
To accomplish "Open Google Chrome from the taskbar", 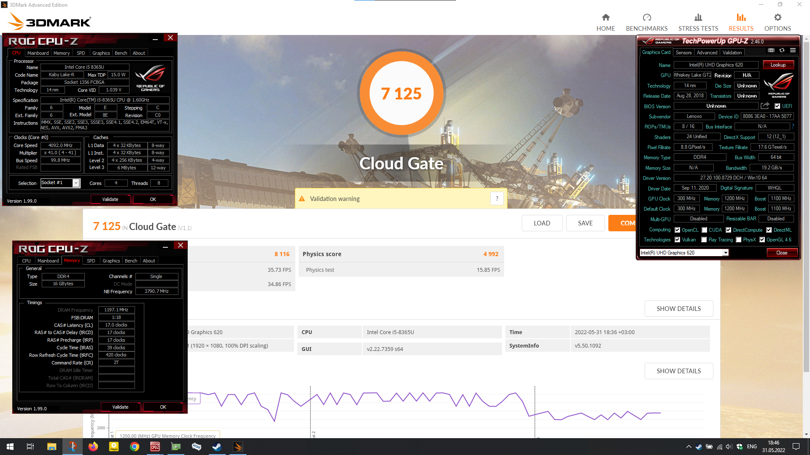I will tap(135, 447).
